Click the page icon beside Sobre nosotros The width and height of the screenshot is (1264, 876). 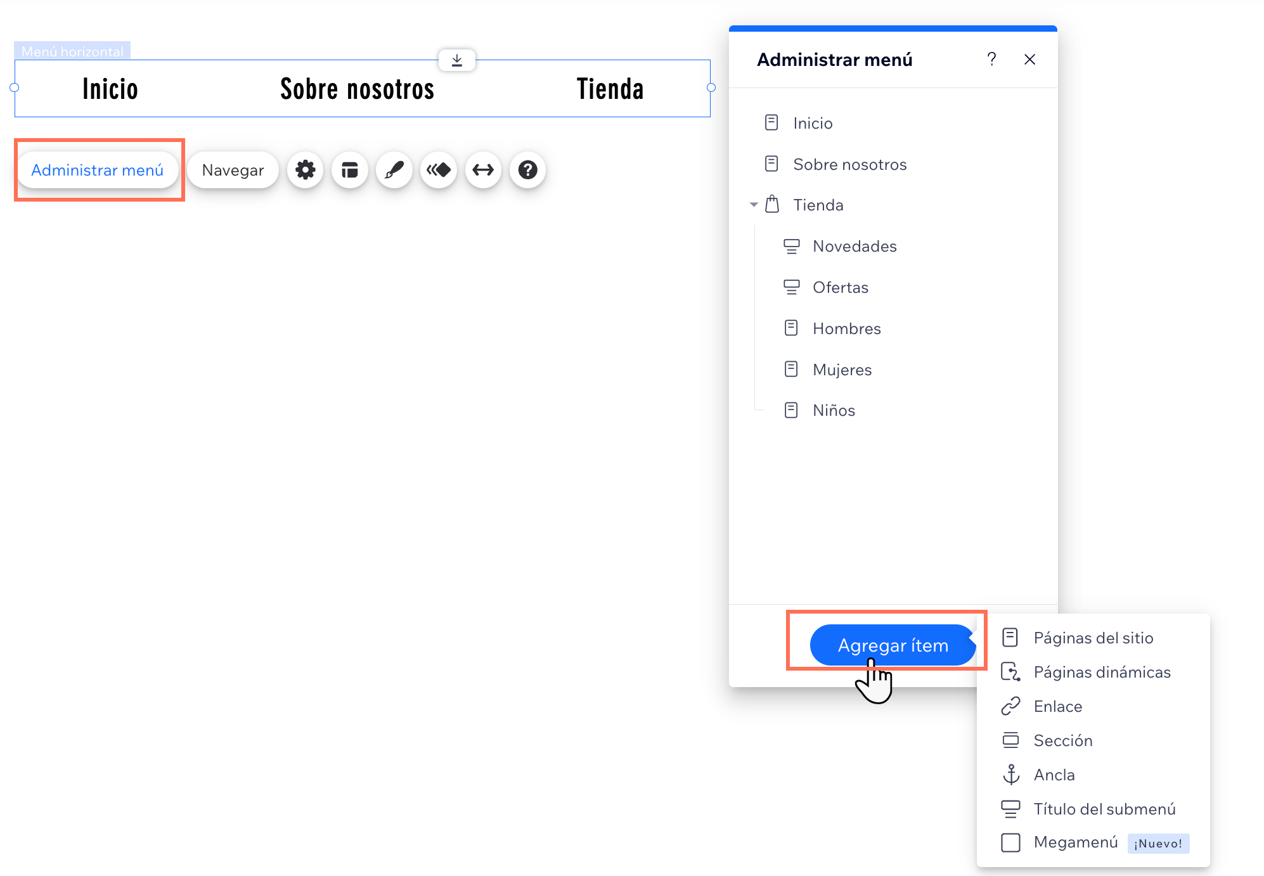click(771, 164)
